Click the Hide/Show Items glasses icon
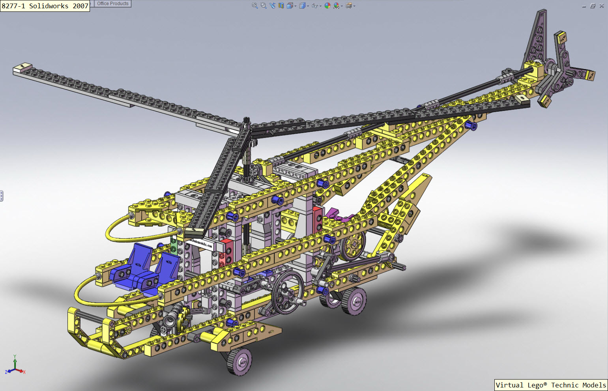This screenshot has height=391, width=608. 315,6
